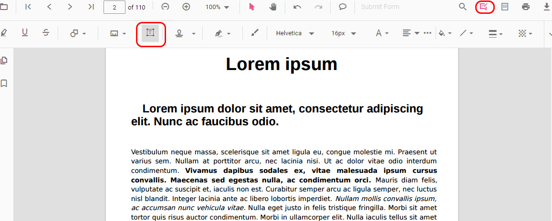The width and height of the screenshot is (552, 221).
Task: Undo the last action
Action: tap(297, 7)
